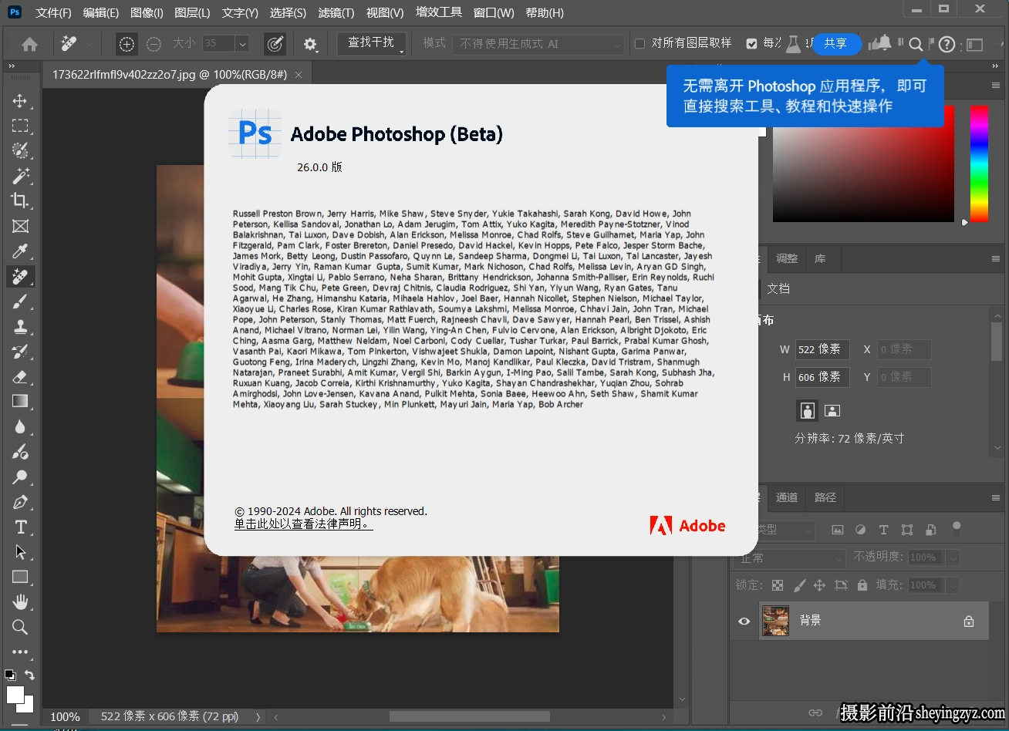Select the Crop tool
The height and width of the screenshot is (731, 1009).
[20, 200]
